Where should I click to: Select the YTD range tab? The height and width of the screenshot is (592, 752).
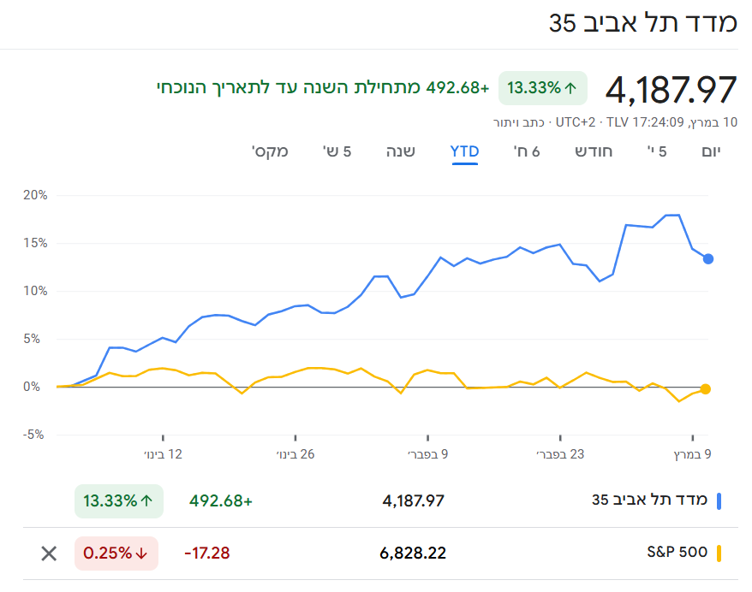coord(464,152)
